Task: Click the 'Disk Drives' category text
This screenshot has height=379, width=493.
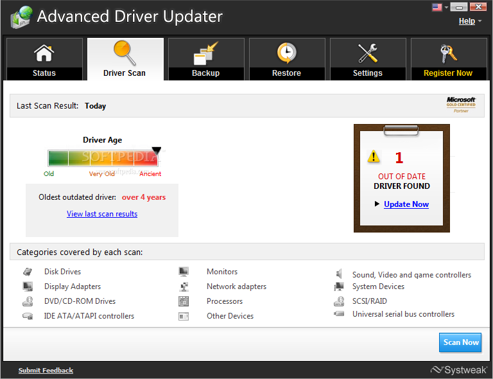Action: tap(62, 272)
